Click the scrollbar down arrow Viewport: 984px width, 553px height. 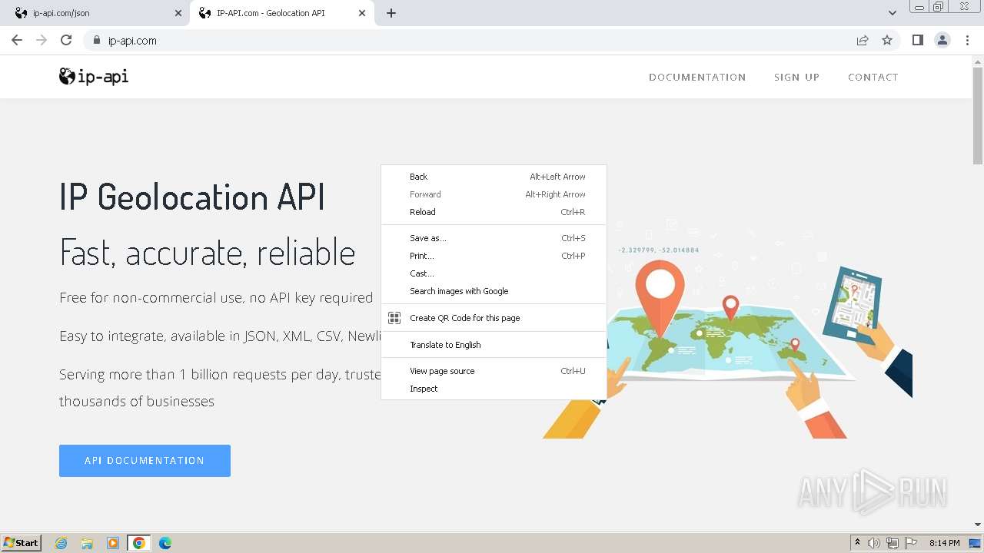(x=978, y=525)
